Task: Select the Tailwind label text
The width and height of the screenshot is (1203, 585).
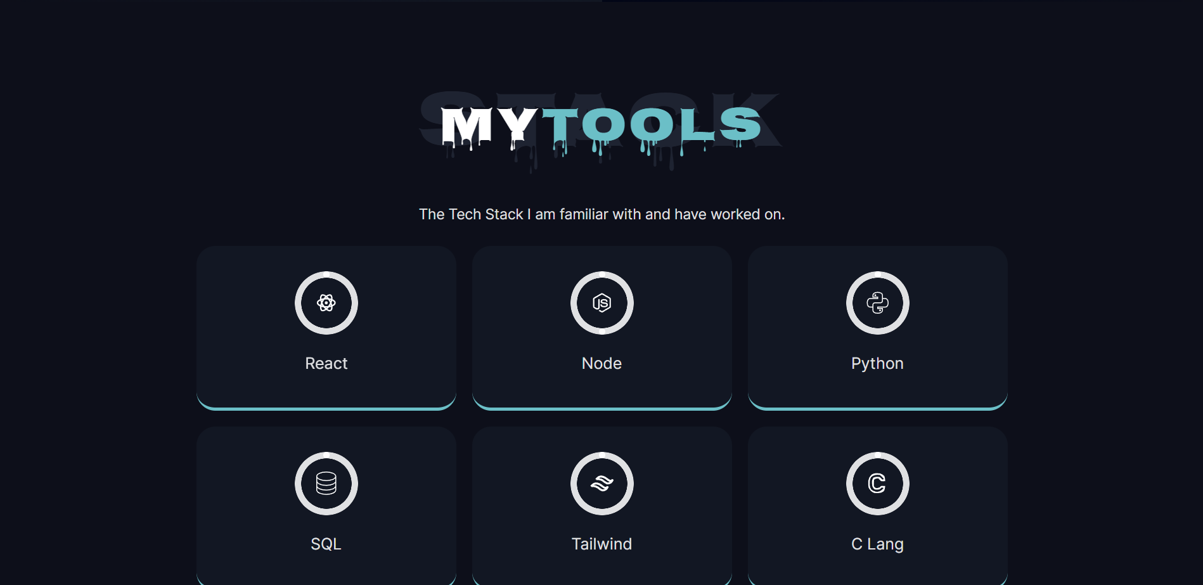Action: point(601,544)
